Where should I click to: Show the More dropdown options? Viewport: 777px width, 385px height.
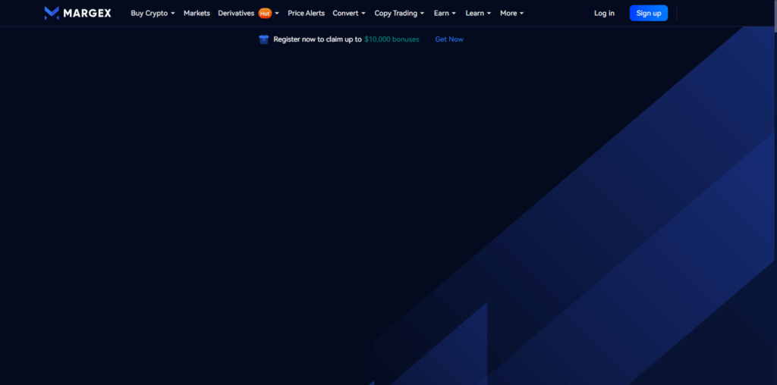511,13
